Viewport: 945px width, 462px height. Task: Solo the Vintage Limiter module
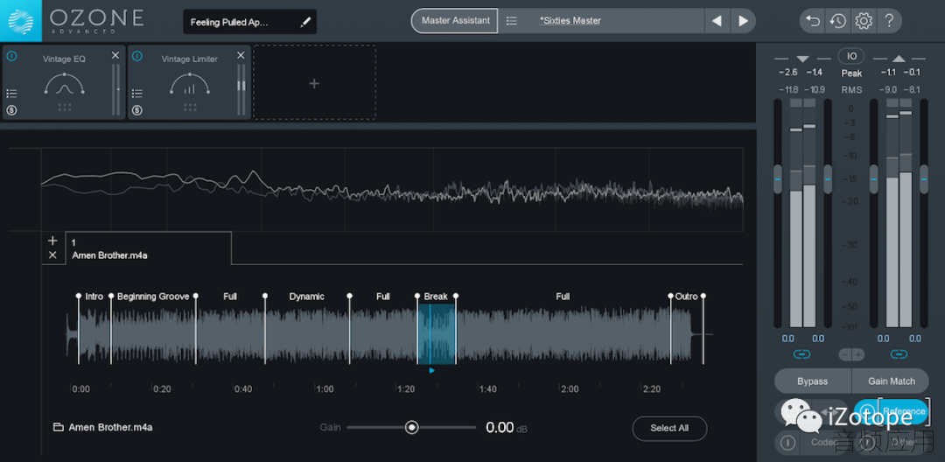coord(136,110)
